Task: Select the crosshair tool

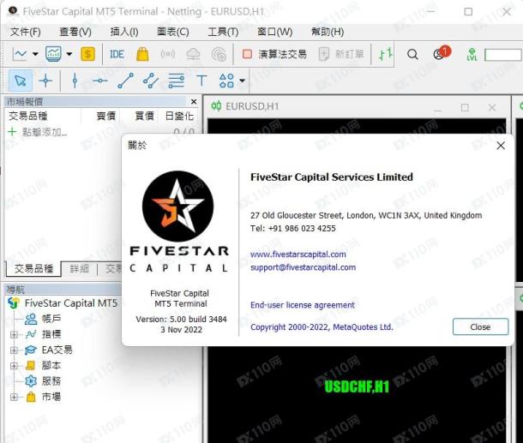Action: coord(45,81)
